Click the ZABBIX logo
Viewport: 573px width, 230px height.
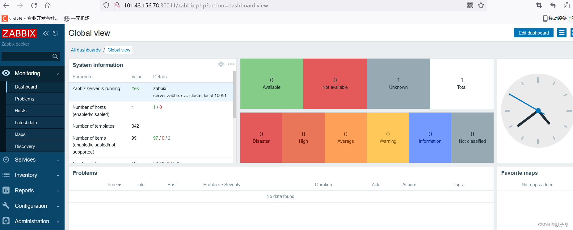(19, 33)
